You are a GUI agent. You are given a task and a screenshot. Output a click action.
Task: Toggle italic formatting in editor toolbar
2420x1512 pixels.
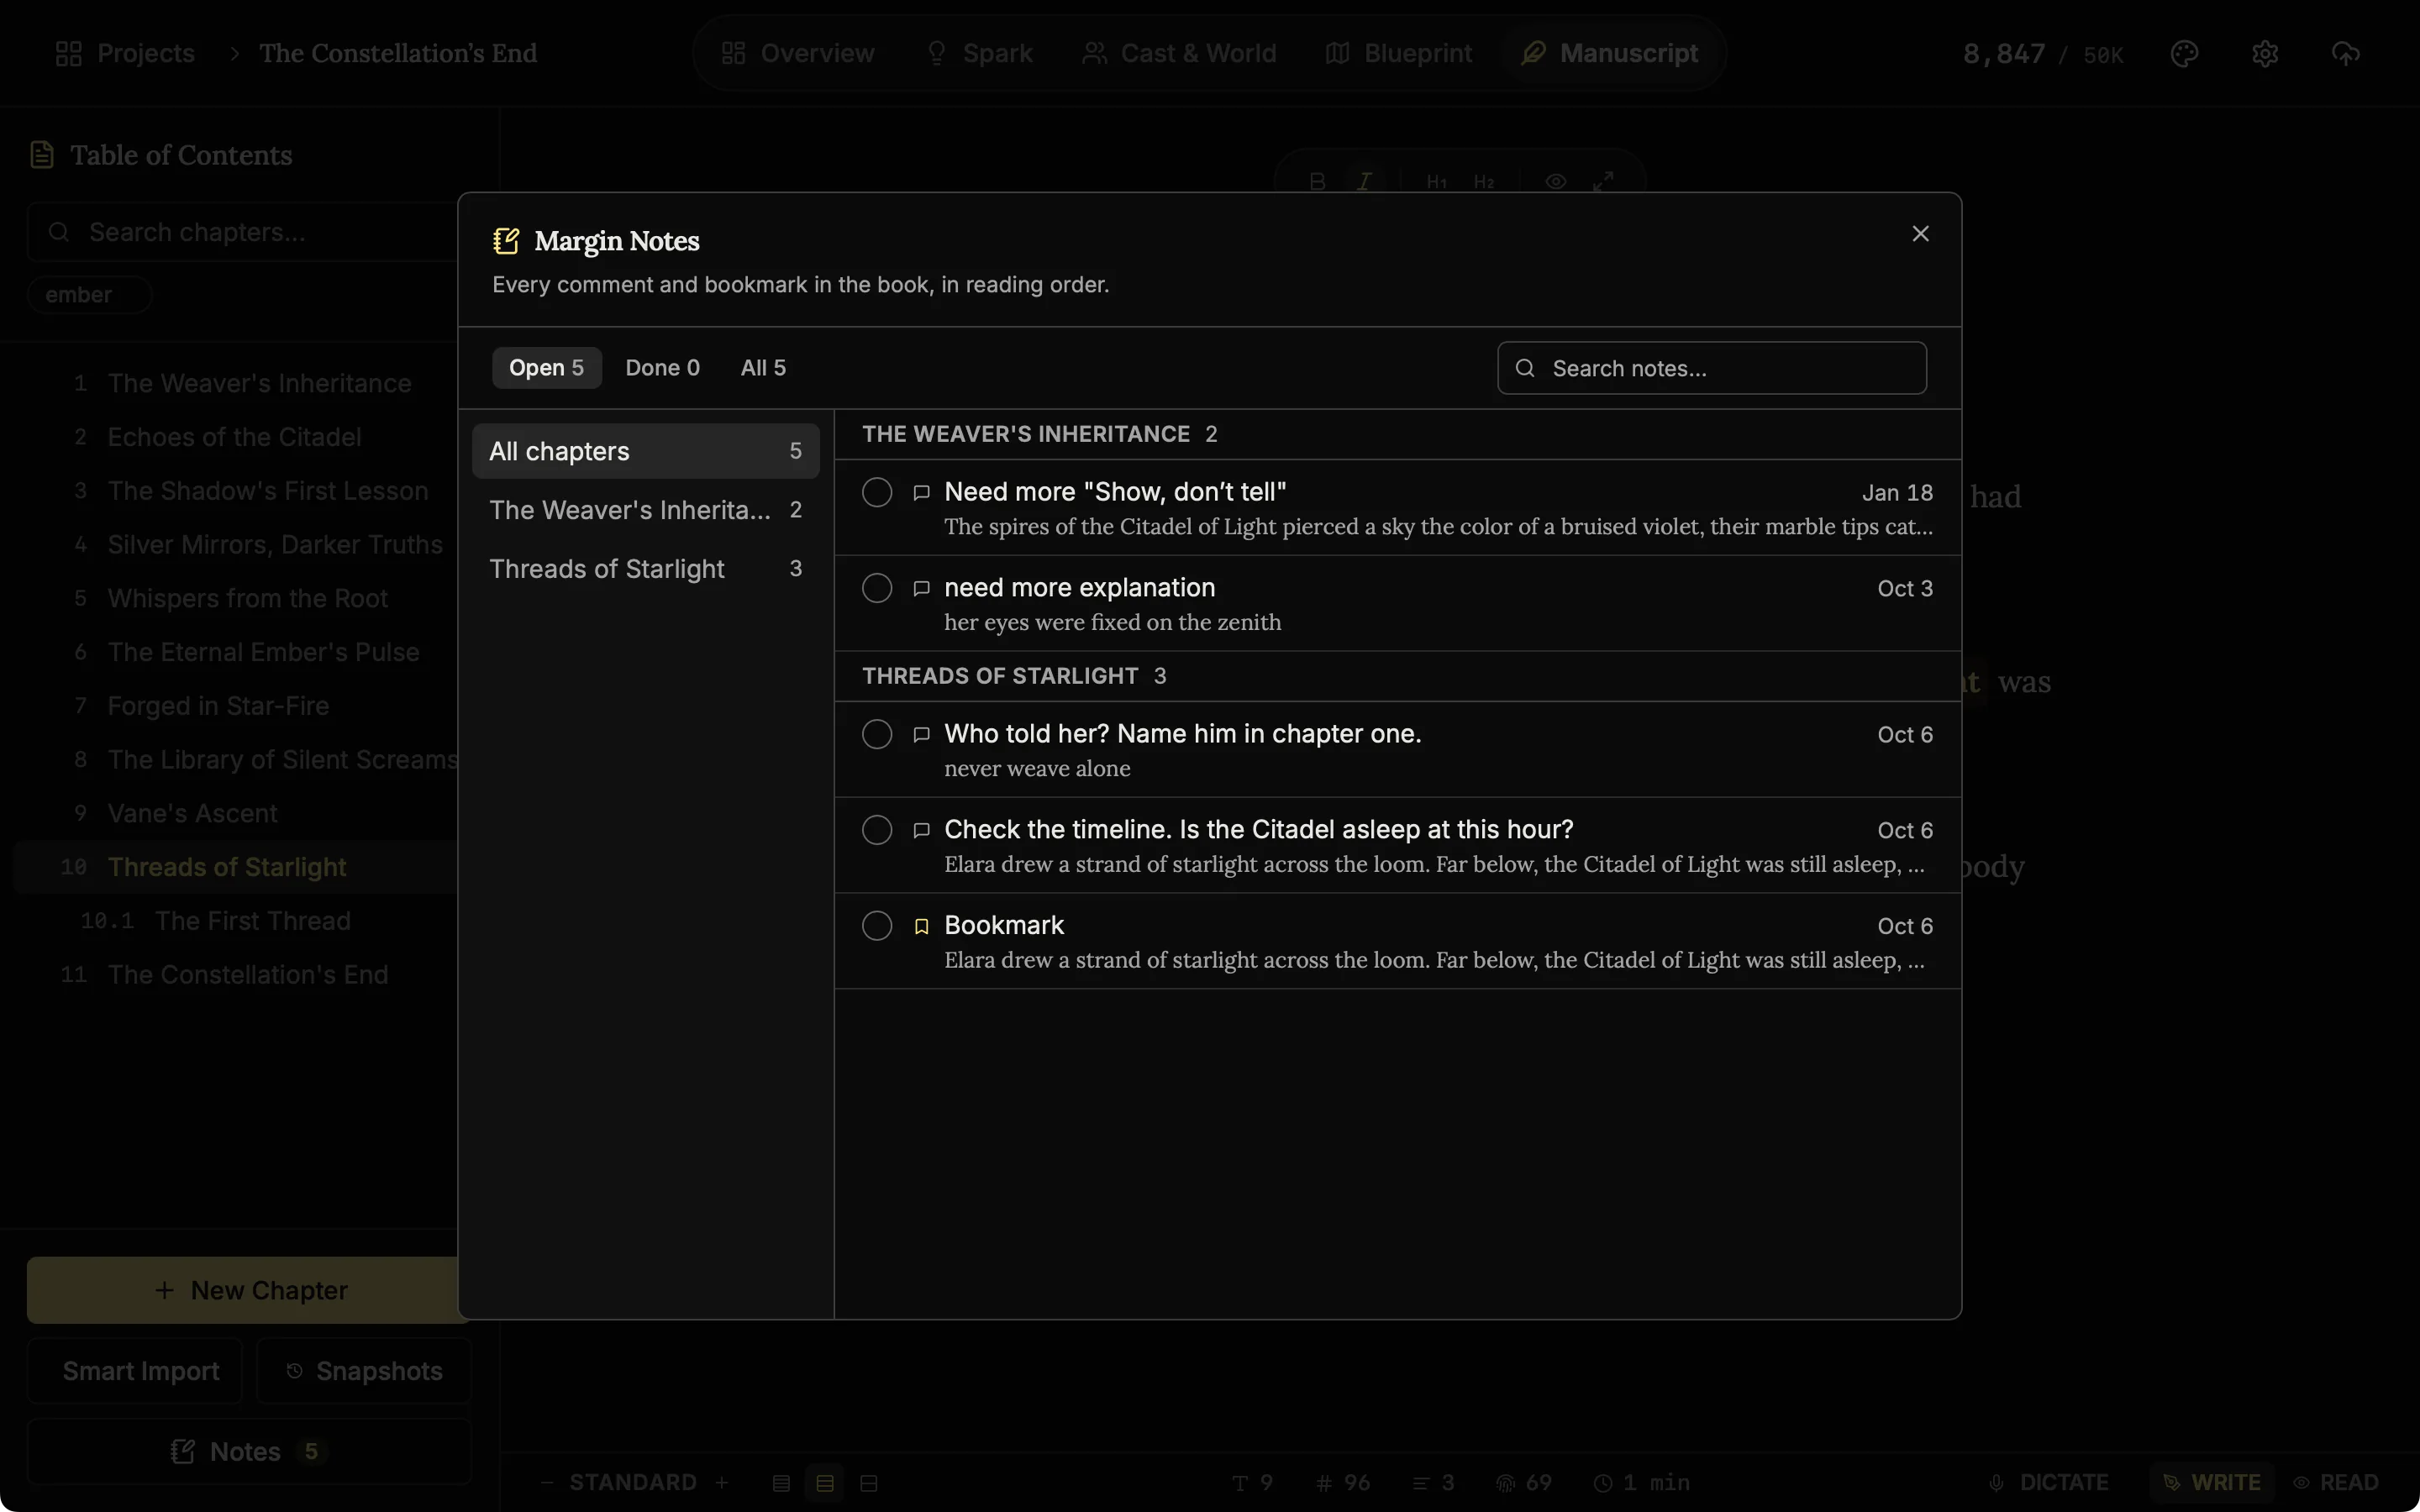1364,181
